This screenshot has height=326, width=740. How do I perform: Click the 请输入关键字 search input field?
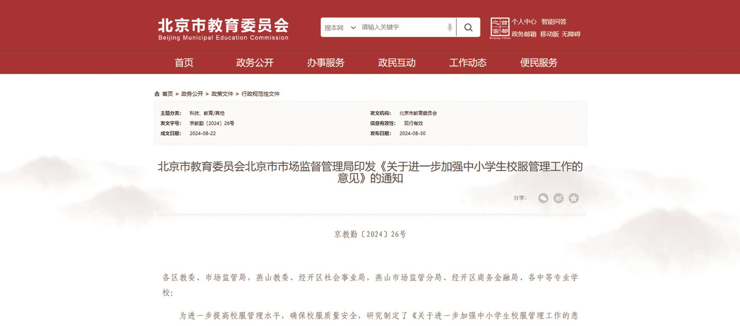(x=402, y=27)
